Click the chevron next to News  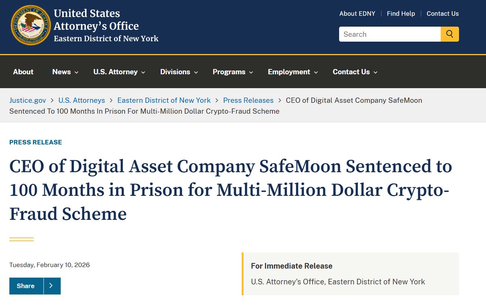tap(76, 72)
